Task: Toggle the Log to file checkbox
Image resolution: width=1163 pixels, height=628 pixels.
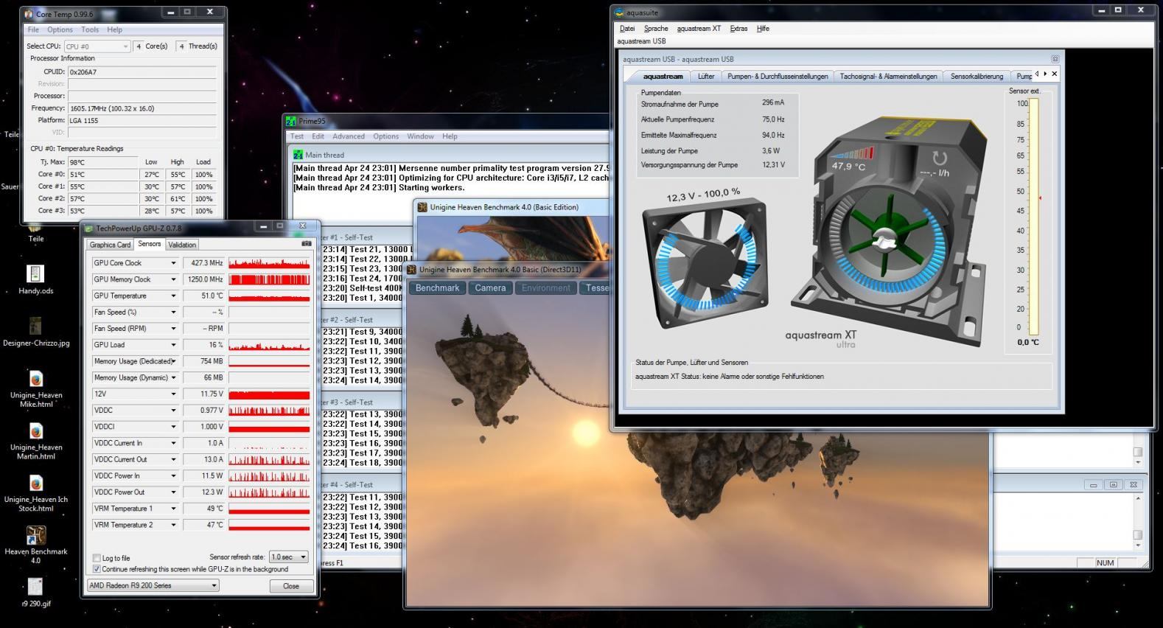Action: pos(97,558)
